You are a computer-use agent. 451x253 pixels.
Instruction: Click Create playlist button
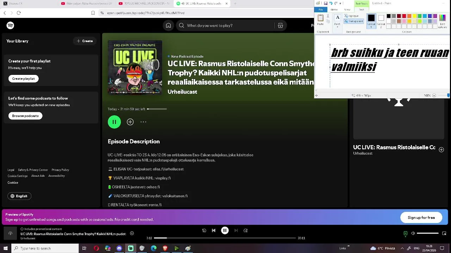tap(24, 79)
